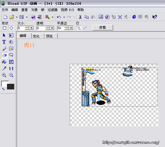
Task: Open the soft edge value dropdown
Action: (x=71, y=28)
